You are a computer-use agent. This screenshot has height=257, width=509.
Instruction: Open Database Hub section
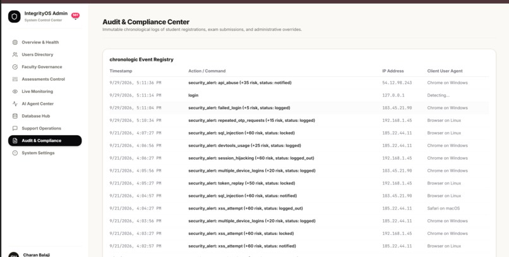click(45, 116)
